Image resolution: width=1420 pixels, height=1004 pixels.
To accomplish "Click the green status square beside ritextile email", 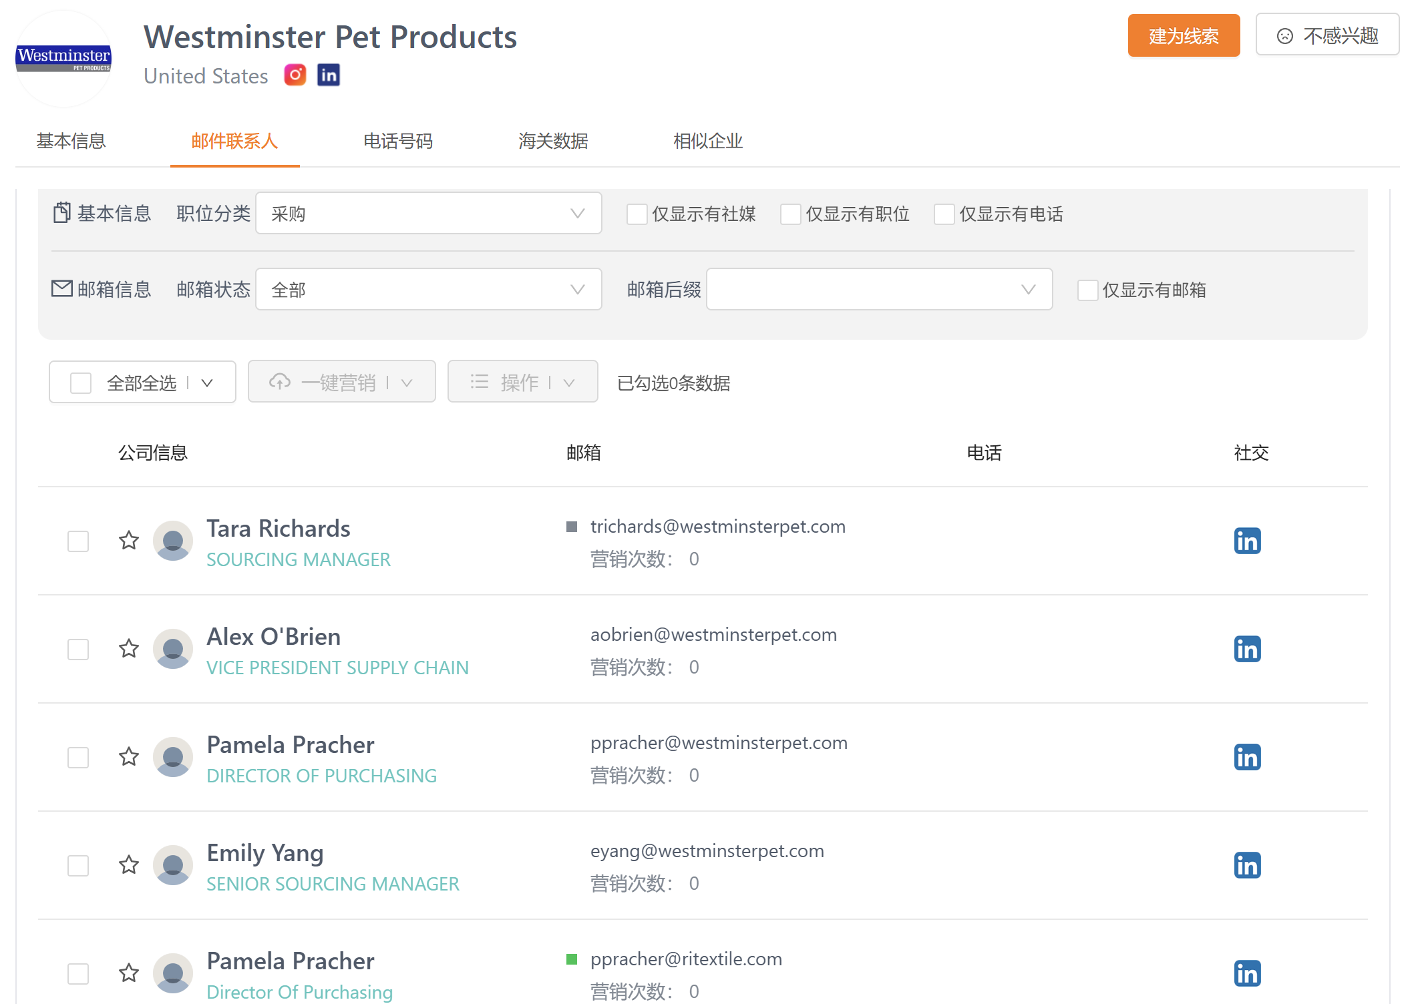I will (x=572, y=959).
